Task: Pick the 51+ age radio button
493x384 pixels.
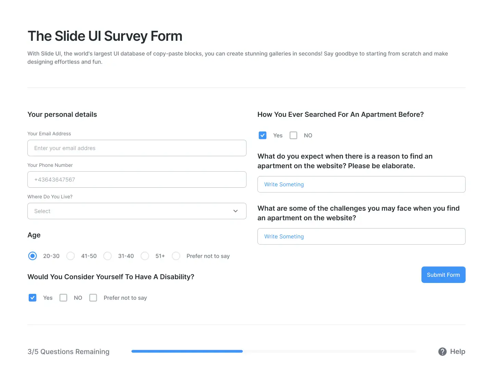Action: (x=145, y=256)
